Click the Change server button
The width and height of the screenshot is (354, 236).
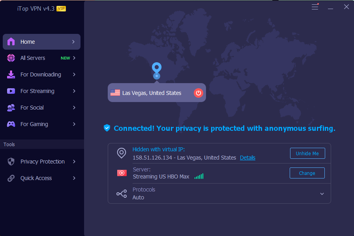307,173
